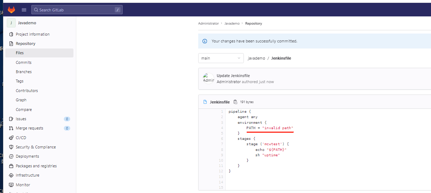The height and width of the screenshot is (193, 431).
Task: Open the Tags page
Action: tap(20, 81)
